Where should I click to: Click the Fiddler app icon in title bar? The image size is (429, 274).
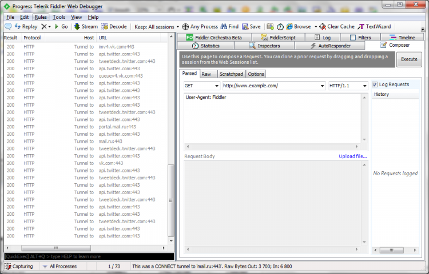[x=7, y=6]
